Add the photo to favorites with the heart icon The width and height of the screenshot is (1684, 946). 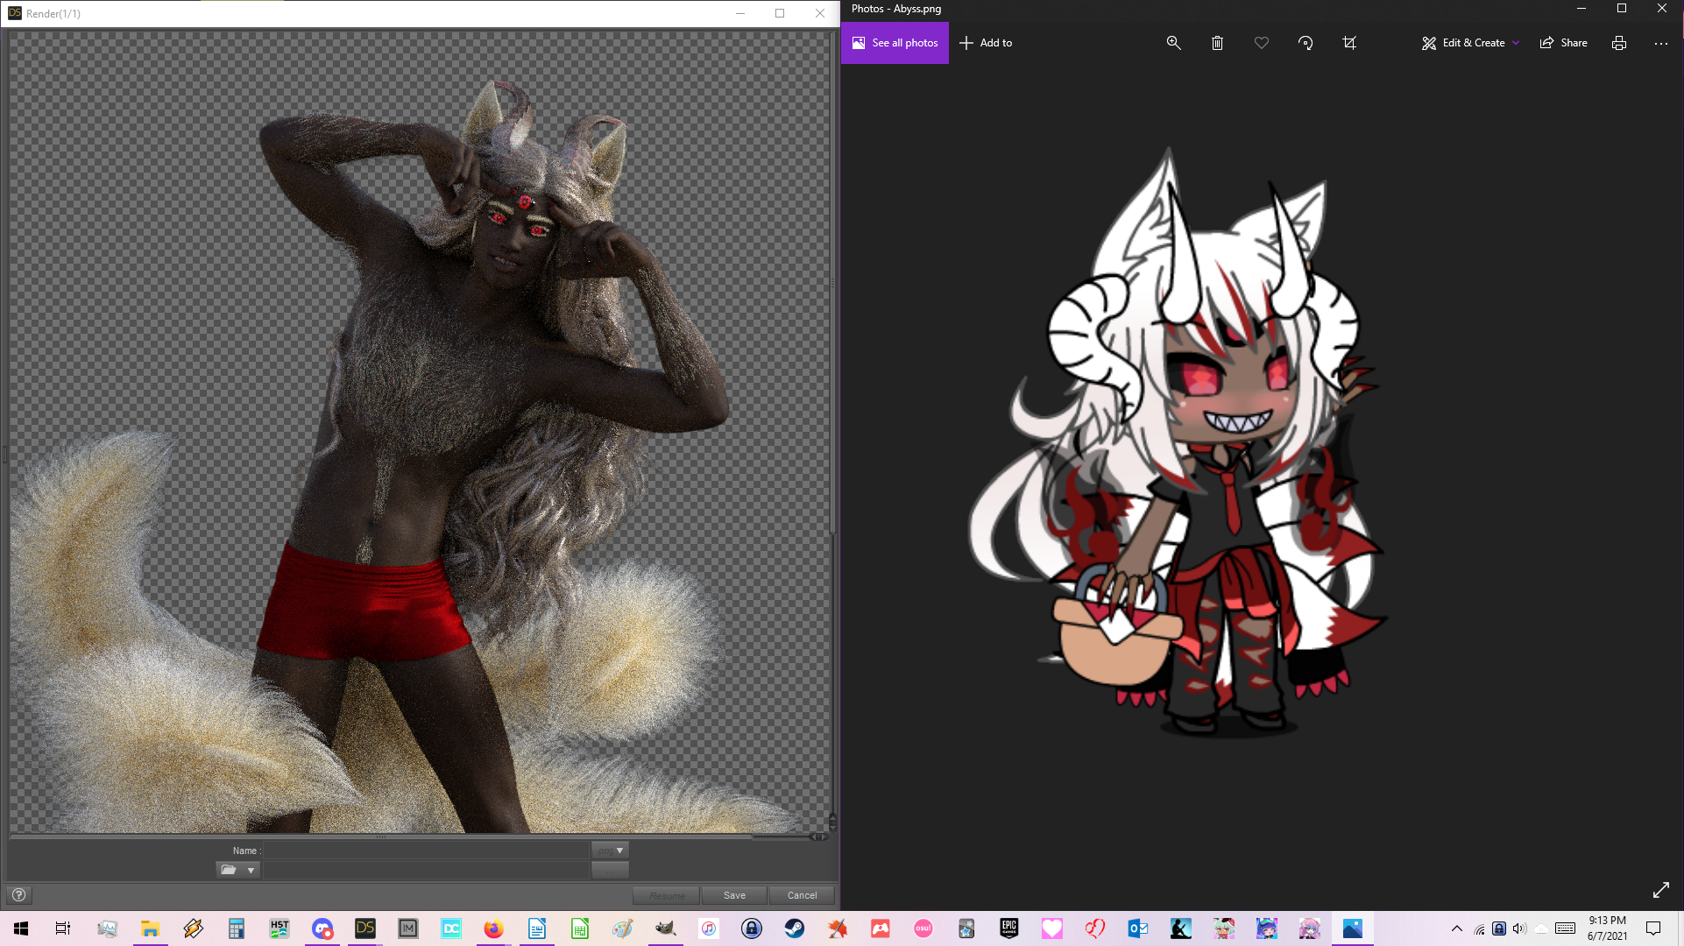[x=1261, y=43]
